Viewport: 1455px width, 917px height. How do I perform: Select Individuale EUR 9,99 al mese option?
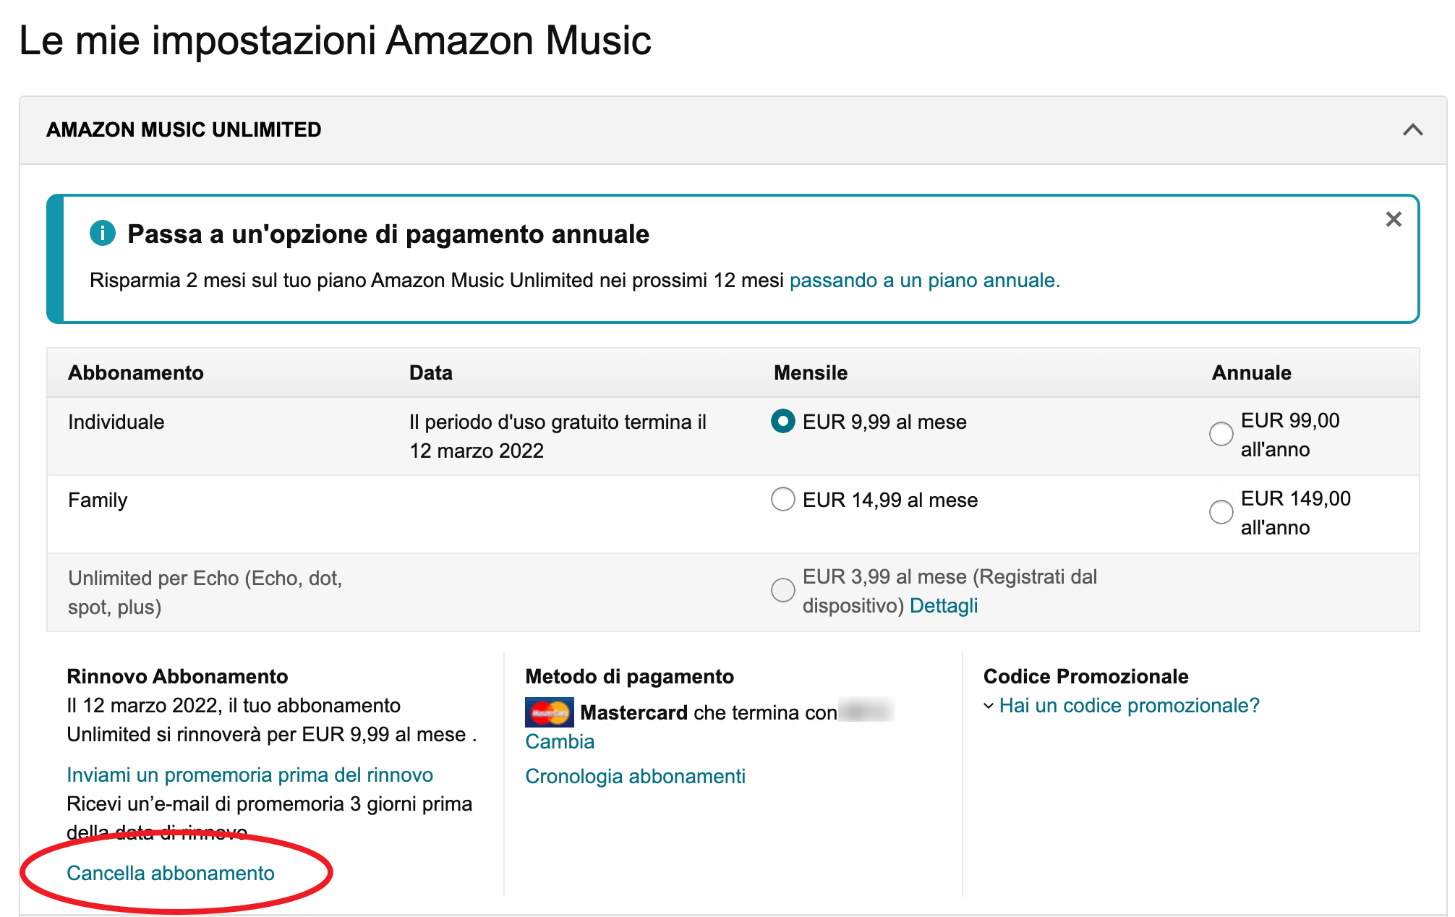point(783,422)
